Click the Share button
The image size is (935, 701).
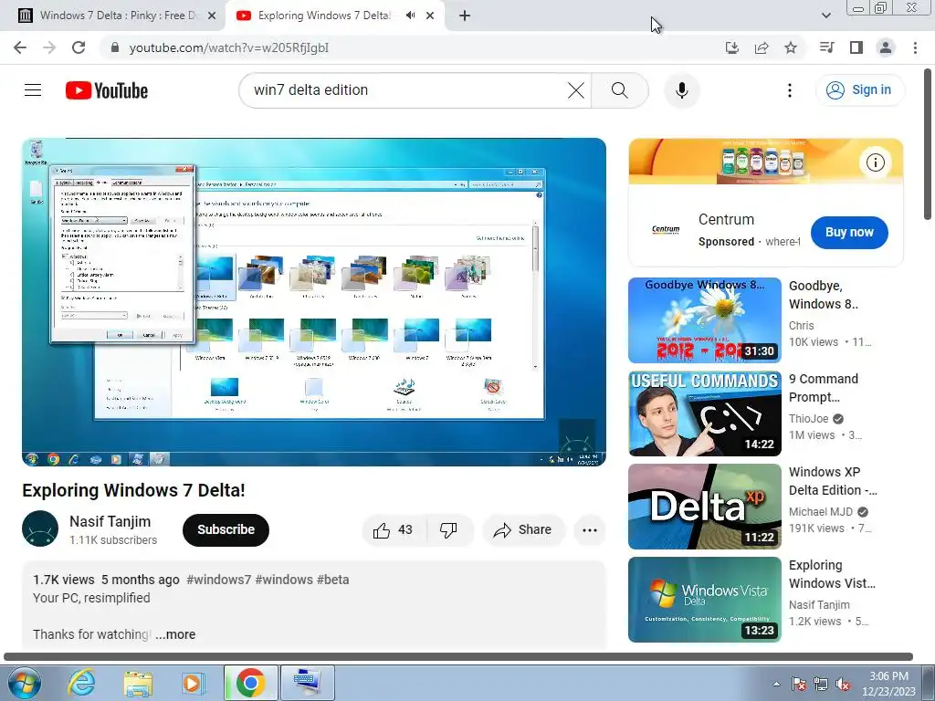point(522,530)
